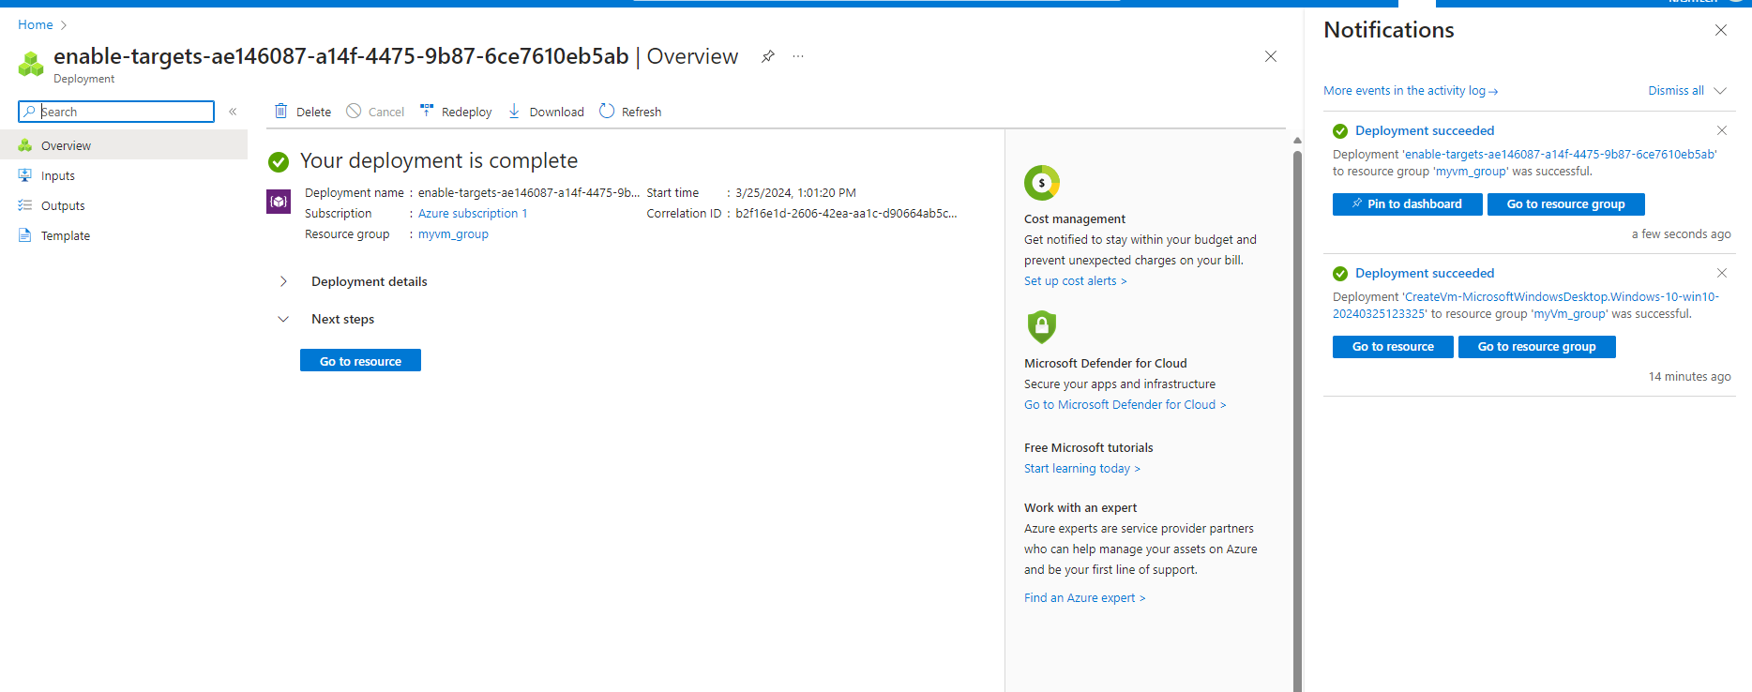1752x692 pixels.
Task: Expand the Dismiss all dropdown arrow
Action: 1720,91
